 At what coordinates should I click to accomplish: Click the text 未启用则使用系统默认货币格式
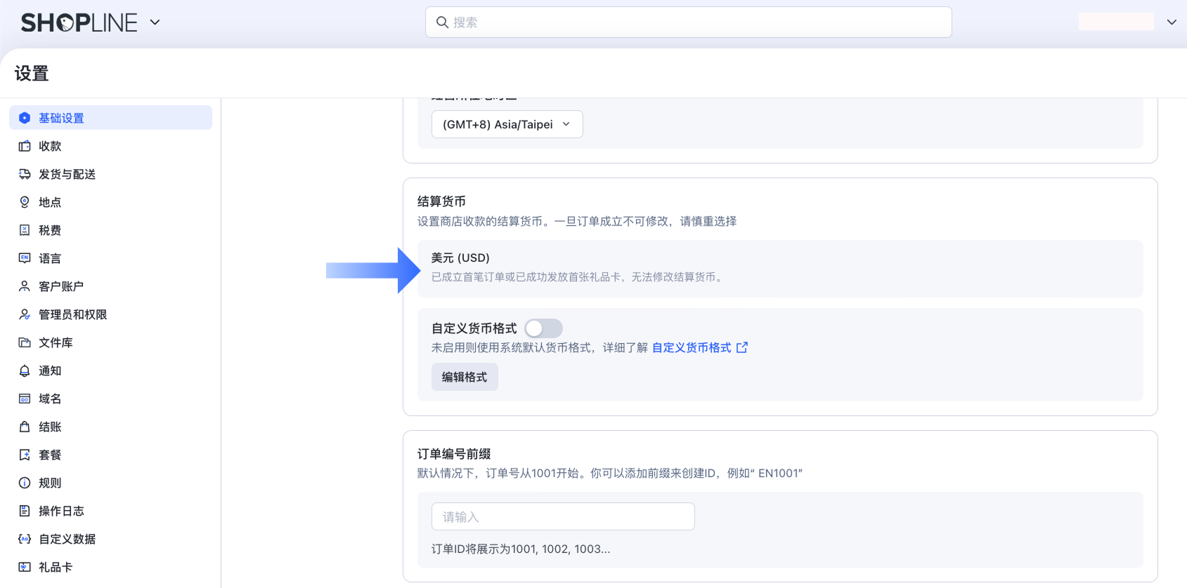[x=540, y=347]
